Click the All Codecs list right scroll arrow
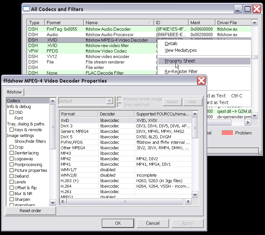Viewport: 265px width, 235px height. pyautogui.click(x=248, y=122)
